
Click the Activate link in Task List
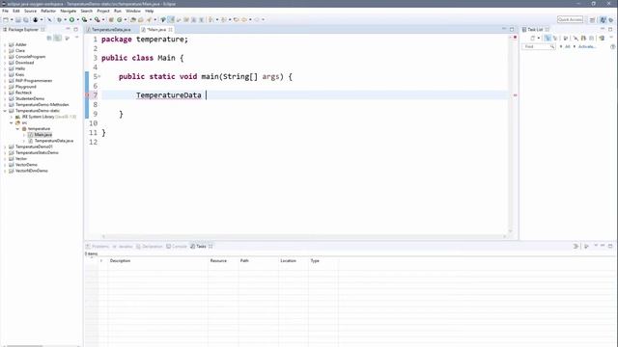(586, 46)
